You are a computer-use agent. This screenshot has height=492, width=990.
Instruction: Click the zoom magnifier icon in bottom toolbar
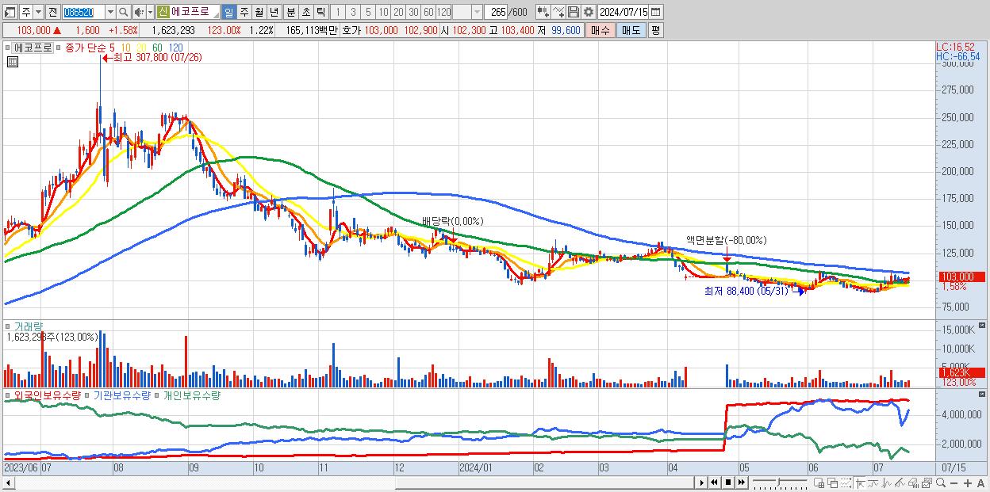(940, 483)
